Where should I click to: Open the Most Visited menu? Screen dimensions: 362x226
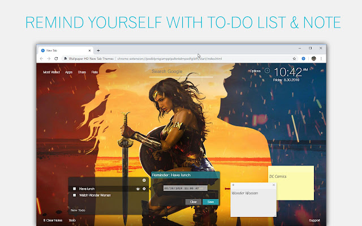pos(51,72)
